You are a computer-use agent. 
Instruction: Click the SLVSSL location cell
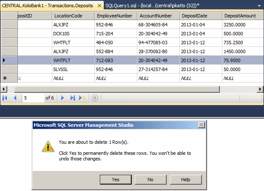pyautogui.click(x=73, y=69)
